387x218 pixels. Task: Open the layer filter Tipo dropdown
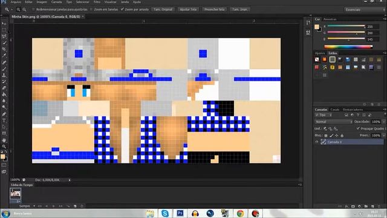click(x=324, y=115)
